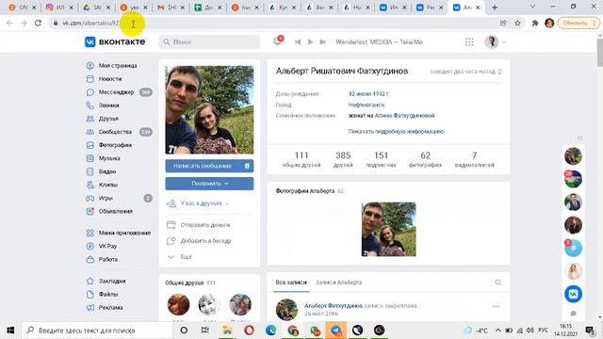Open Музыка in the sidebar
Screen dimensions: 603x339
[x=104, y=158]
